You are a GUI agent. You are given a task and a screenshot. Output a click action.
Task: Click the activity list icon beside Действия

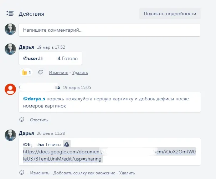coord(10,14)
